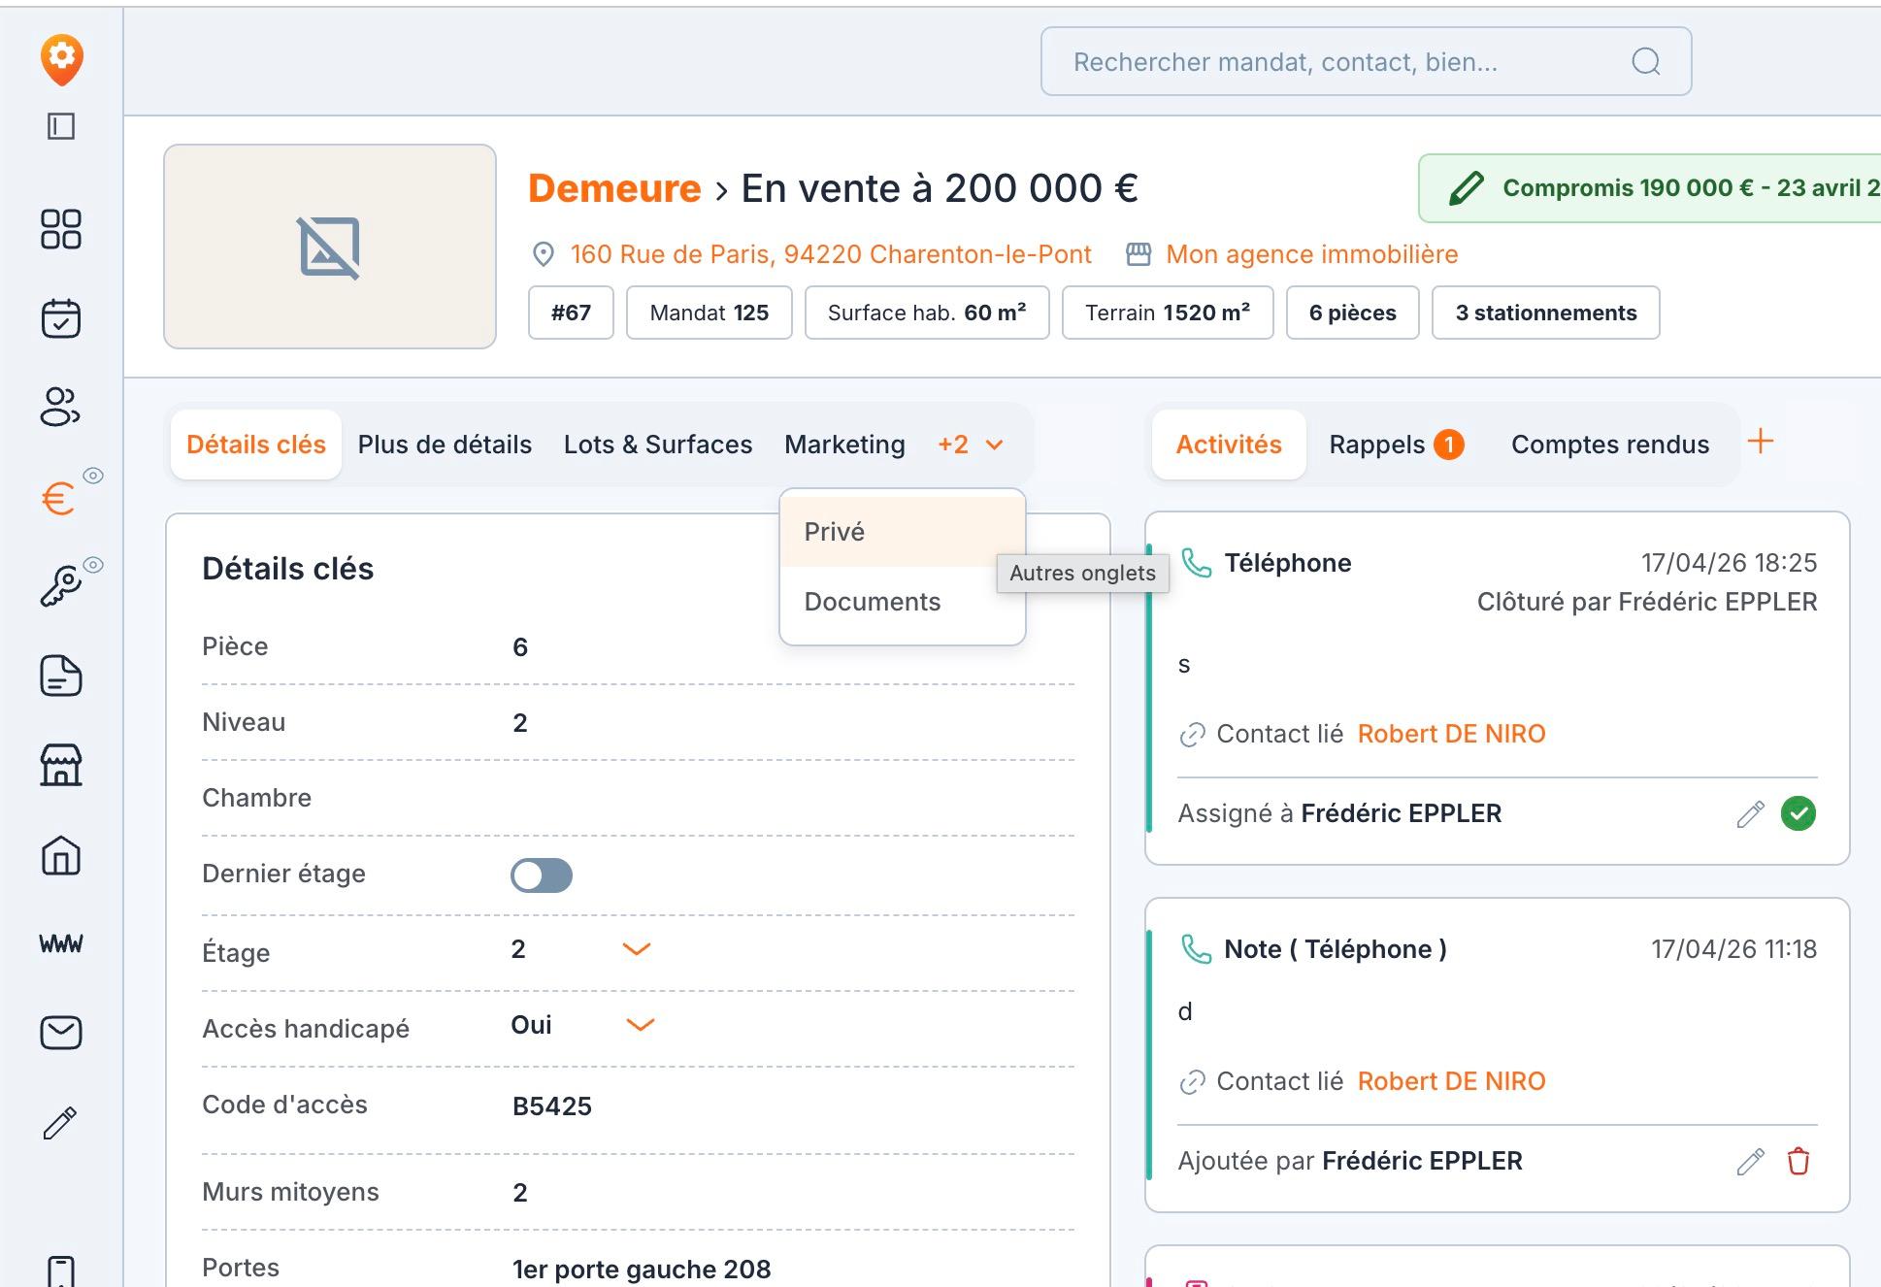Open Mon agence immobilière link
This screenshot has height=1287, width=1881.
1311,254
